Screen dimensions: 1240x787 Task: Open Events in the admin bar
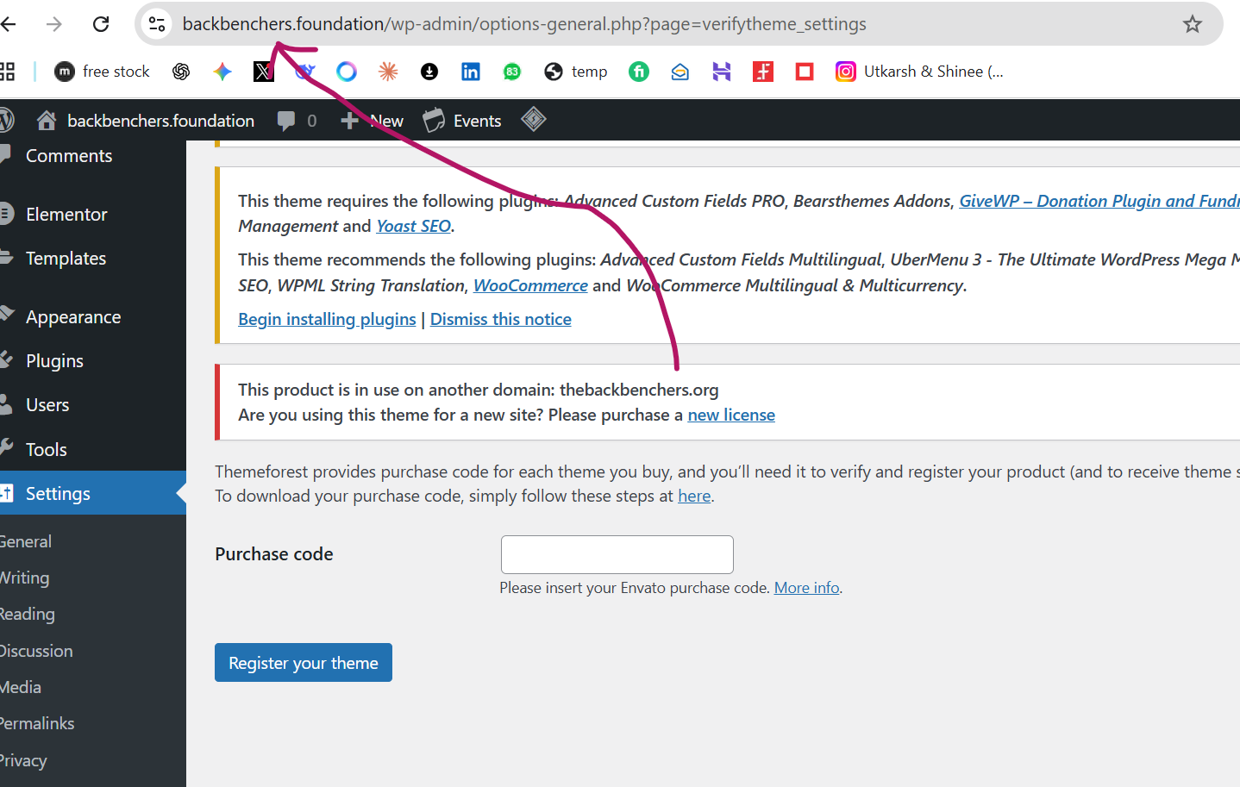click(462, 121)
